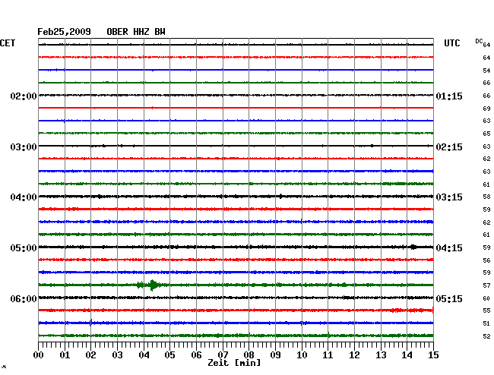Click the DC value 57

pos(486,285)
